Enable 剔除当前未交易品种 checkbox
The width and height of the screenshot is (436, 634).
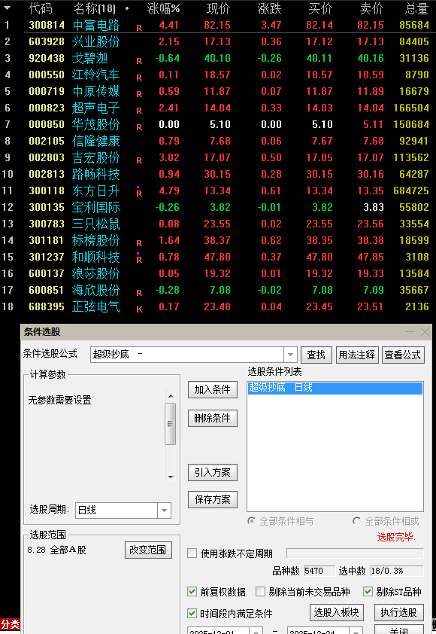coord(260,592)
